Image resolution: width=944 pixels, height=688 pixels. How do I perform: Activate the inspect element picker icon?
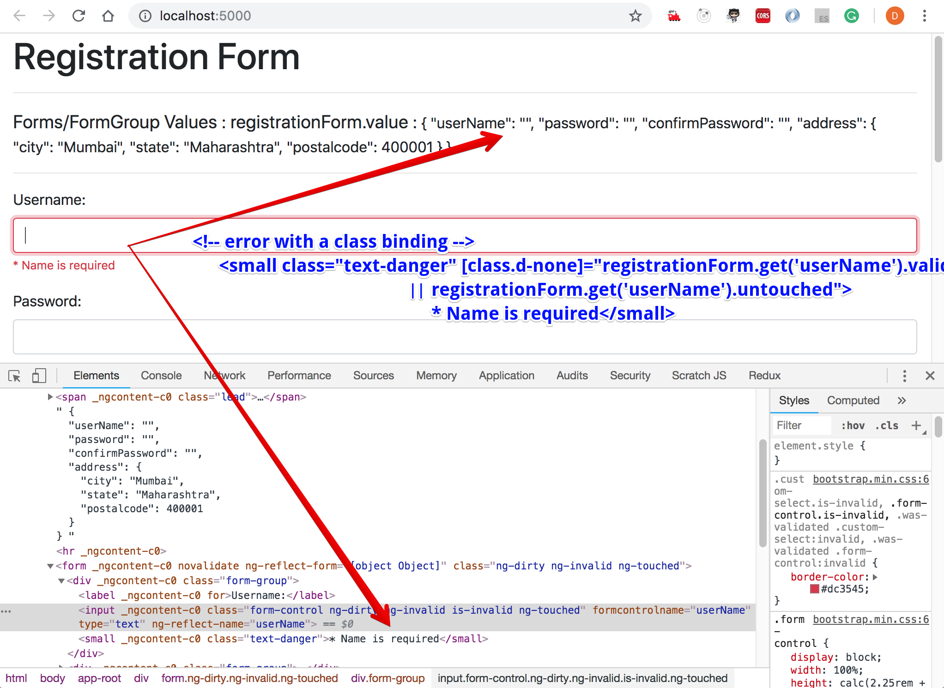pos(14,376)
